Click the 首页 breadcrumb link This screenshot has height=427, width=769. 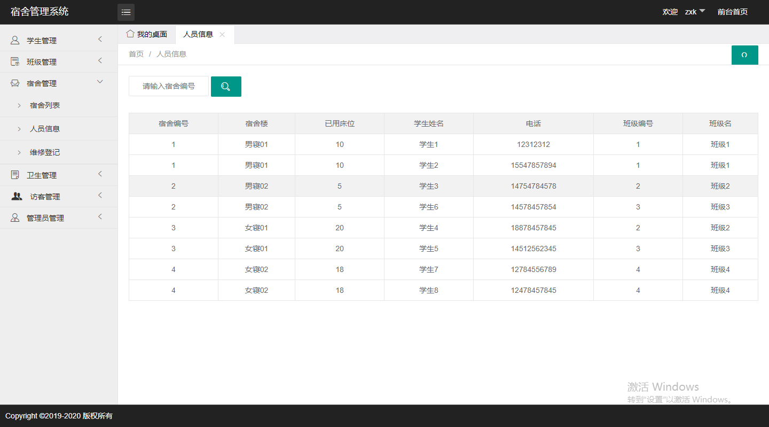click(136, 54)
